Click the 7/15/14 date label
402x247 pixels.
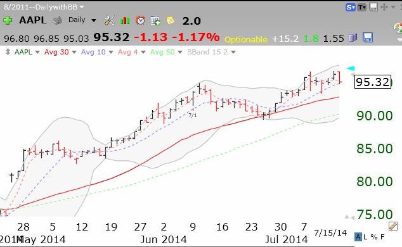coord(330,232)
